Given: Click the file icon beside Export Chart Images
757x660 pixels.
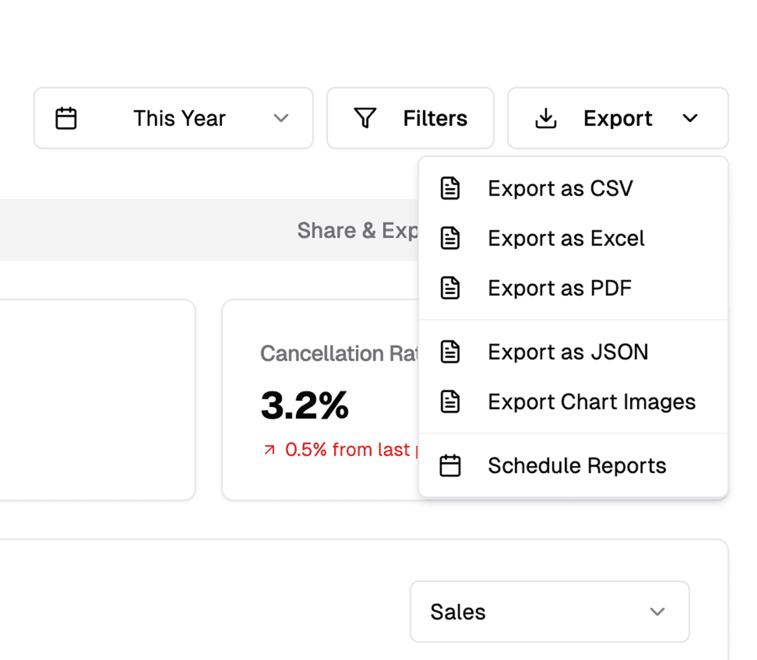Looking at the screenshot, I should tap(450, 401).
